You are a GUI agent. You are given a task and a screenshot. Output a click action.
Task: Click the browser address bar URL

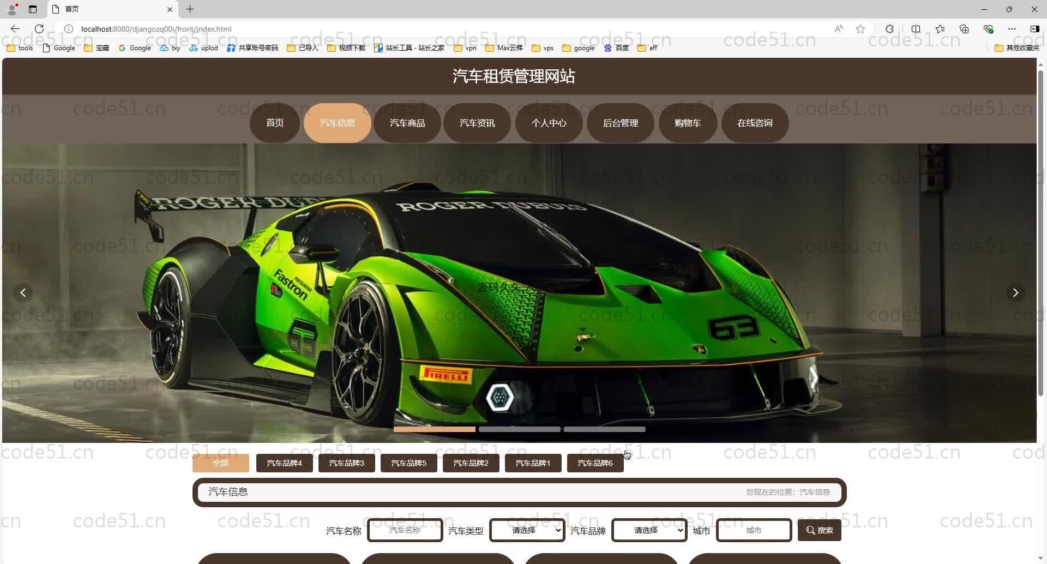156,29
